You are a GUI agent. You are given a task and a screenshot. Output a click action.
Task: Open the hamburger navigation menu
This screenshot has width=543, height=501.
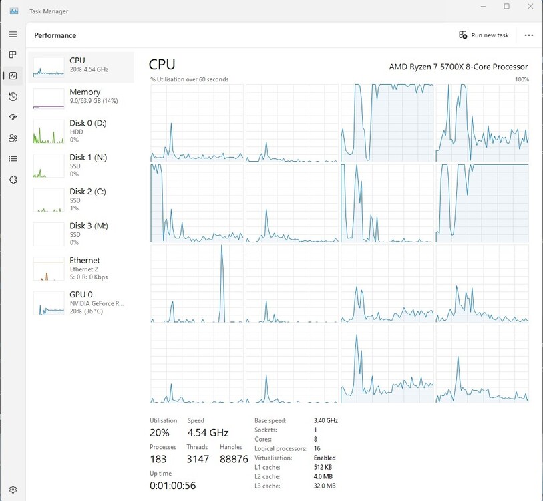[13, 34]
